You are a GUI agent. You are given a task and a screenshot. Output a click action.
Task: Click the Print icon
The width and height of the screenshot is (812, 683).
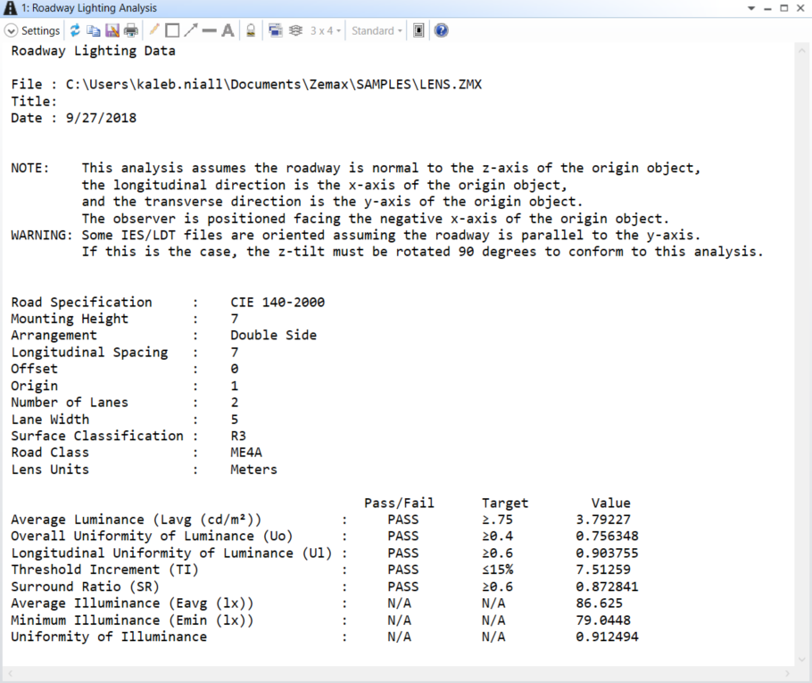131,30
